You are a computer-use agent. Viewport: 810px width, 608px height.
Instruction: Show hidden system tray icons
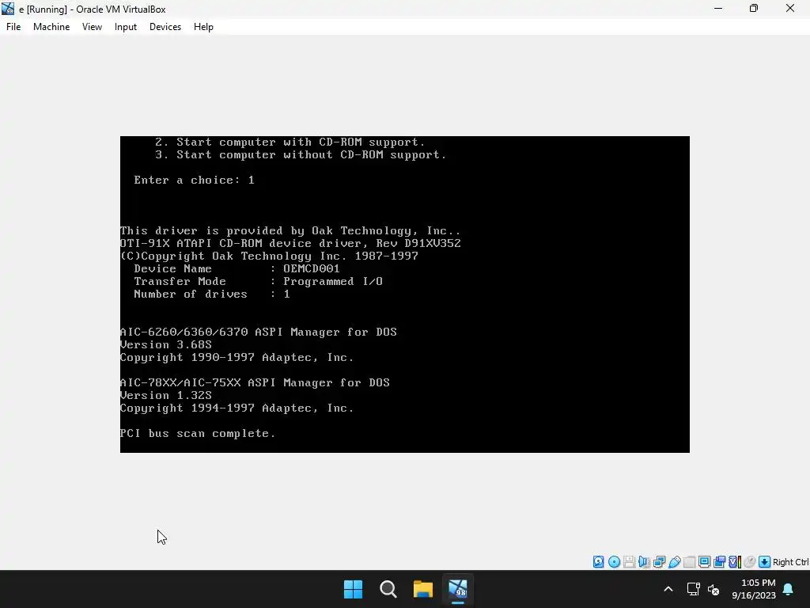pos(668,589)
